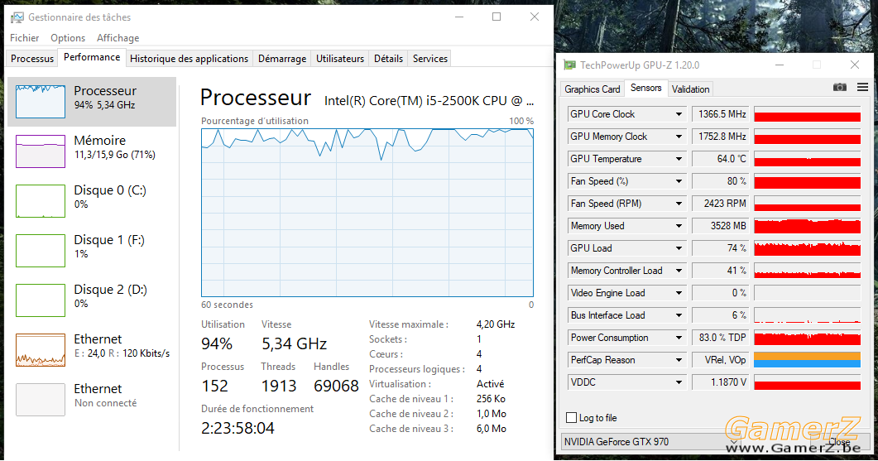Open the Bus Interface Load dropdown
Screen dimensions: 878x461
click(x=679, y=315)
